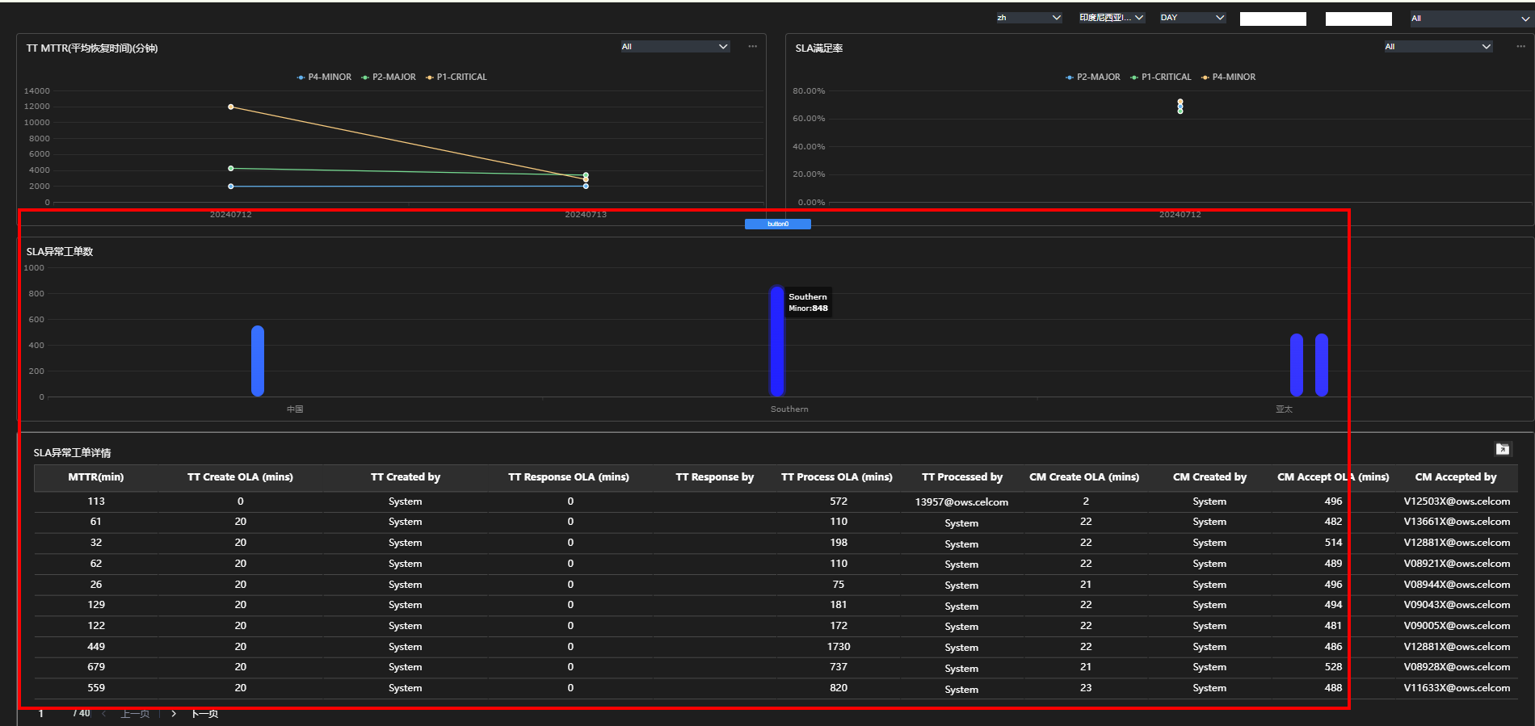Viewport: 1535px width, 726px height.
Task: Toggle P1-CRITICAL series in the TT MTTR legend
Action: pos(456,77)
